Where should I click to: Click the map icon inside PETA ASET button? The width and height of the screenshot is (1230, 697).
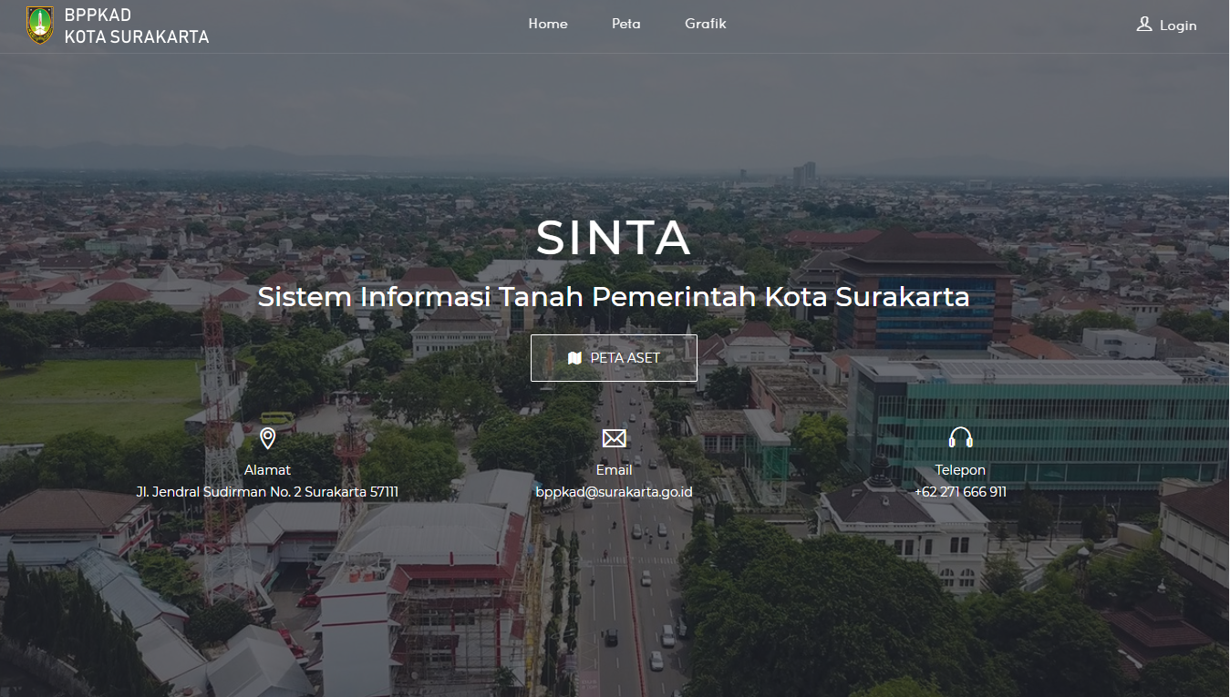coord(574,358)
